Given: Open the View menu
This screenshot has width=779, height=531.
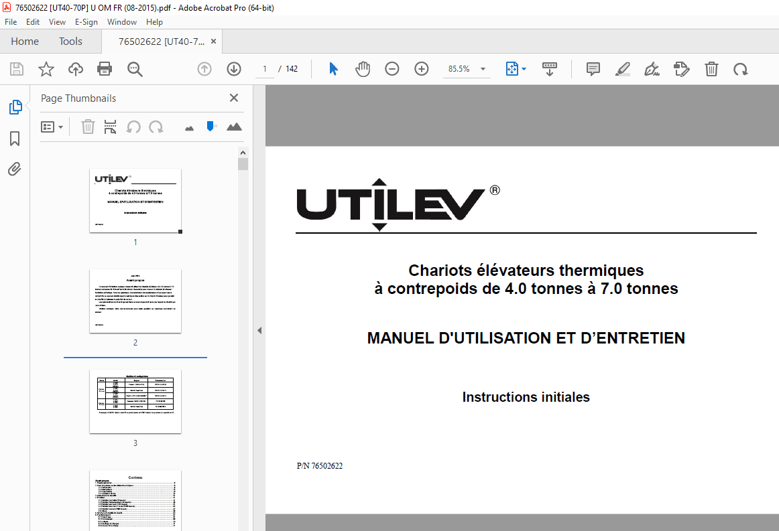Looking at the screenshot, I should pyautogui.click(x=57, y=21).
